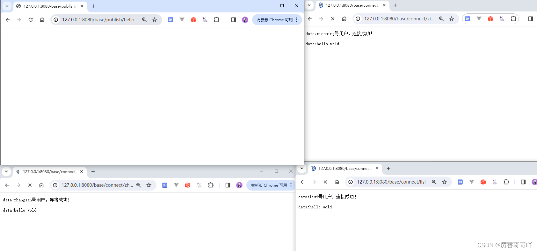View site info in publish window
This screenshot has height=251, width=537.
pos(56,20)
